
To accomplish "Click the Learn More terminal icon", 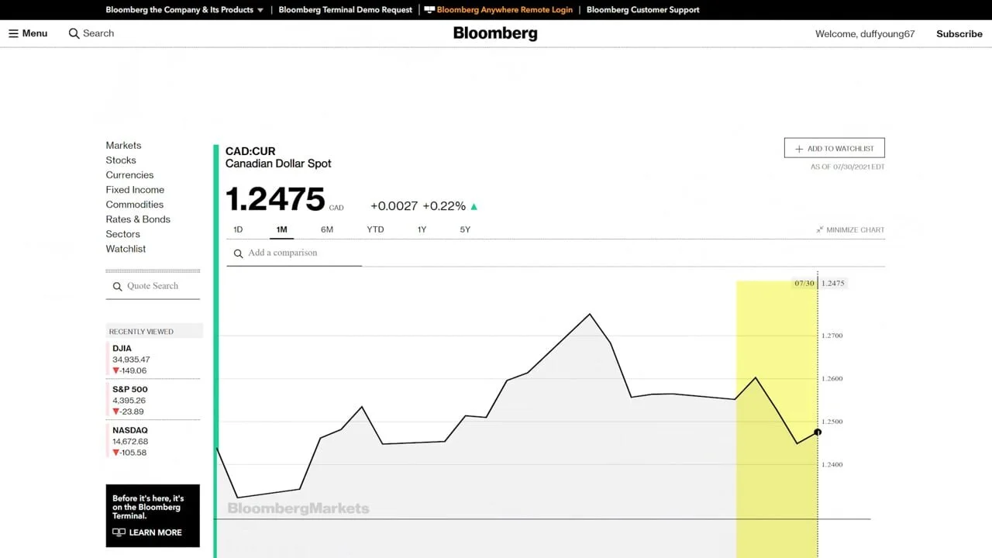I will point(119,532).
